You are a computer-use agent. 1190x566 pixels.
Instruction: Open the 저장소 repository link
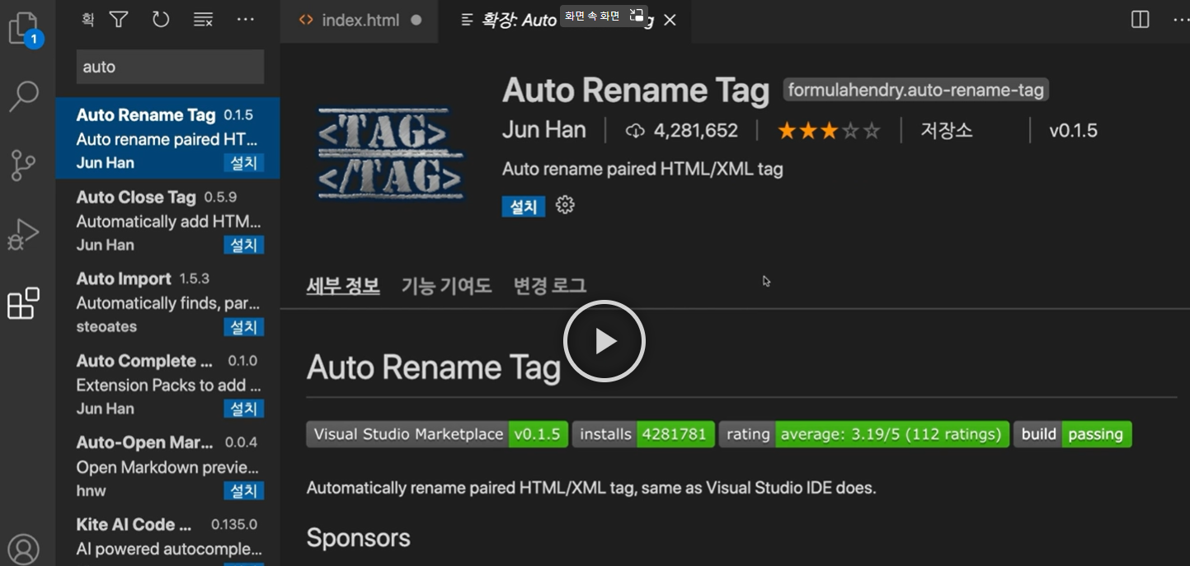[947, 130]
